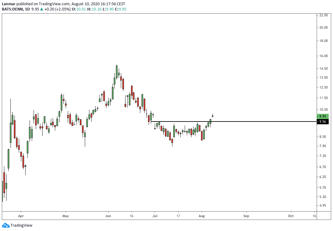Click the 22.00 price axis label
The image size is (333, 231).
[x=323, y=15]
